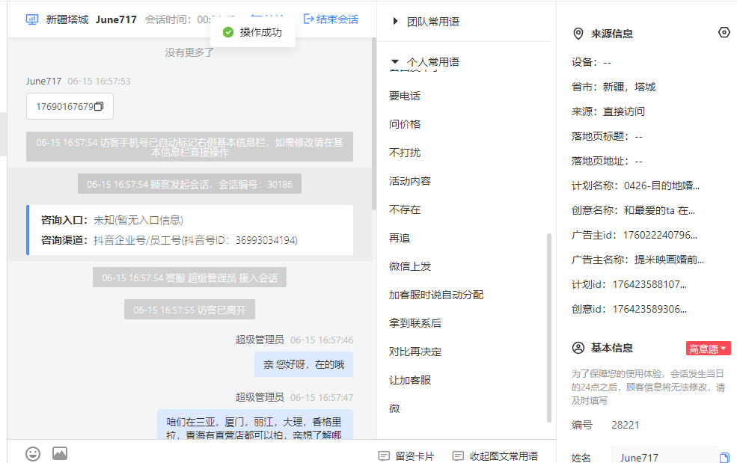Click the 广告主名称 提米映画 row
737x463 pixels.
click(x=637, y=260)
